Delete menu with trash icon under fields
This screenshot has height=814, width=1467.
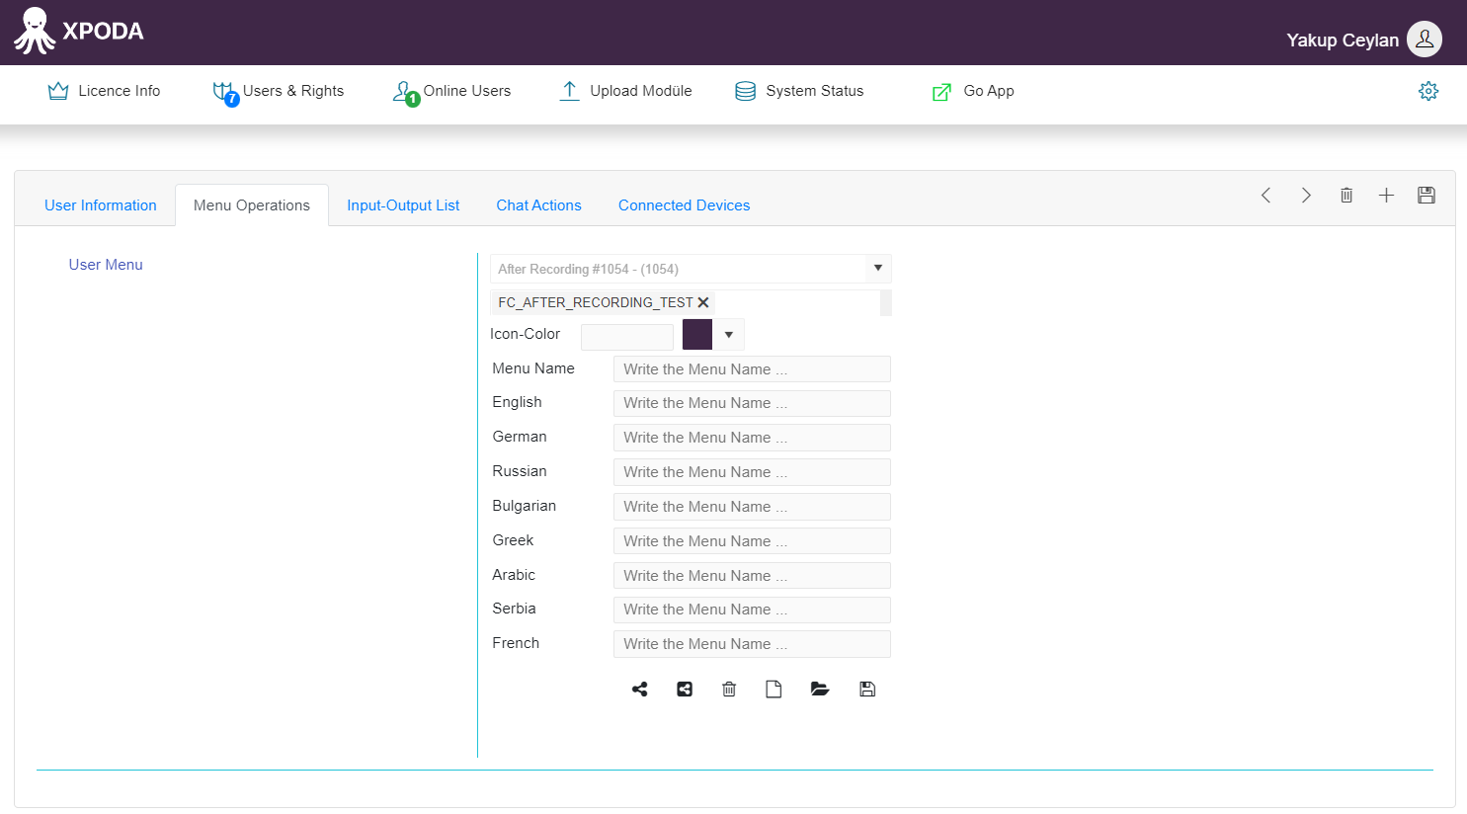(729, 690)
